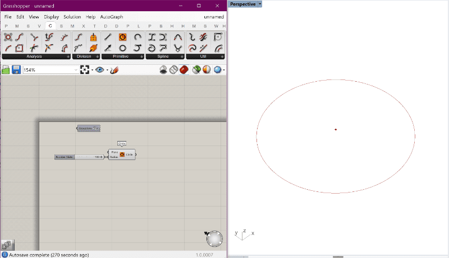This screenshot has width=449, height=258.
Task: Switch to wireframe preview mode
Action: pyautogui.click(x=173, y=69)
